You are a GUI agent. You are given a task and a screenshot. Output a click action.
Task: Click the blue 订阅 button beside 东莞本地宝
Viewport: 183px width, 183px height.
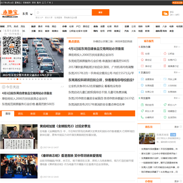tap(173, 135)
